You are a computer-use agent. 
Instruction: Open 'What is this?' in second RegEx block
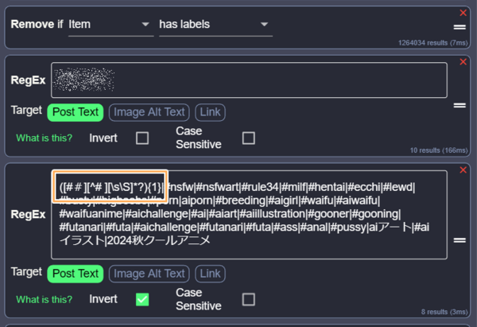click(x=45, y=299)
